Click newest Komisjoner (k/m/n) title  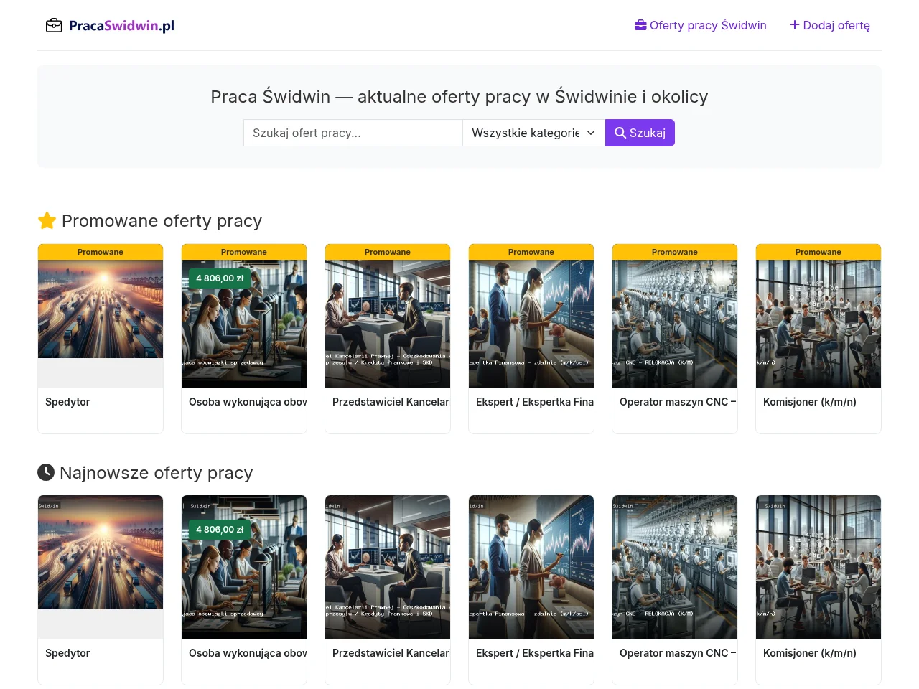(810, 653)
